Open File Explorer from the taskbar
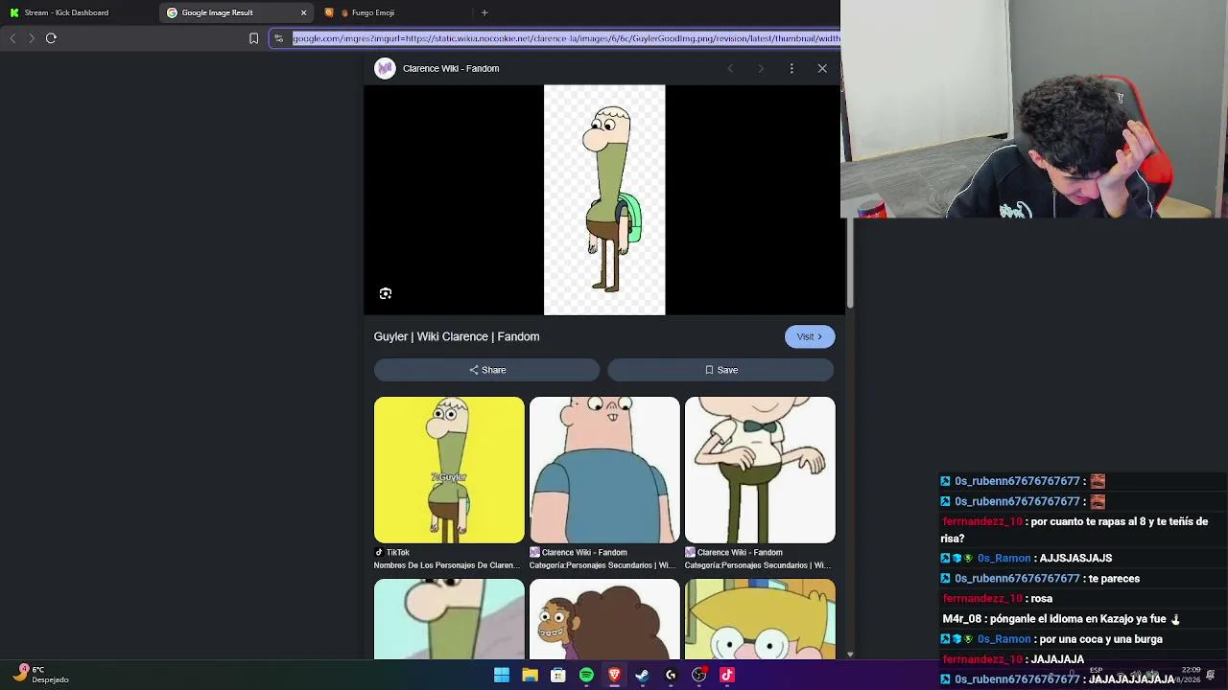This screenshot has width=1228, height=690. 530,676
